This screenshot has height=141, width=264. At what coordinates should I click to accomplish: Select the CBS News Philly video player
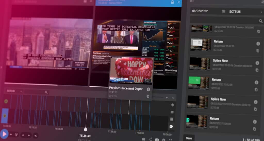49,44
